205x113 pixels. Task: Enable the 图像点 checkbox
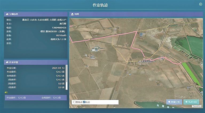coord(74,102)
